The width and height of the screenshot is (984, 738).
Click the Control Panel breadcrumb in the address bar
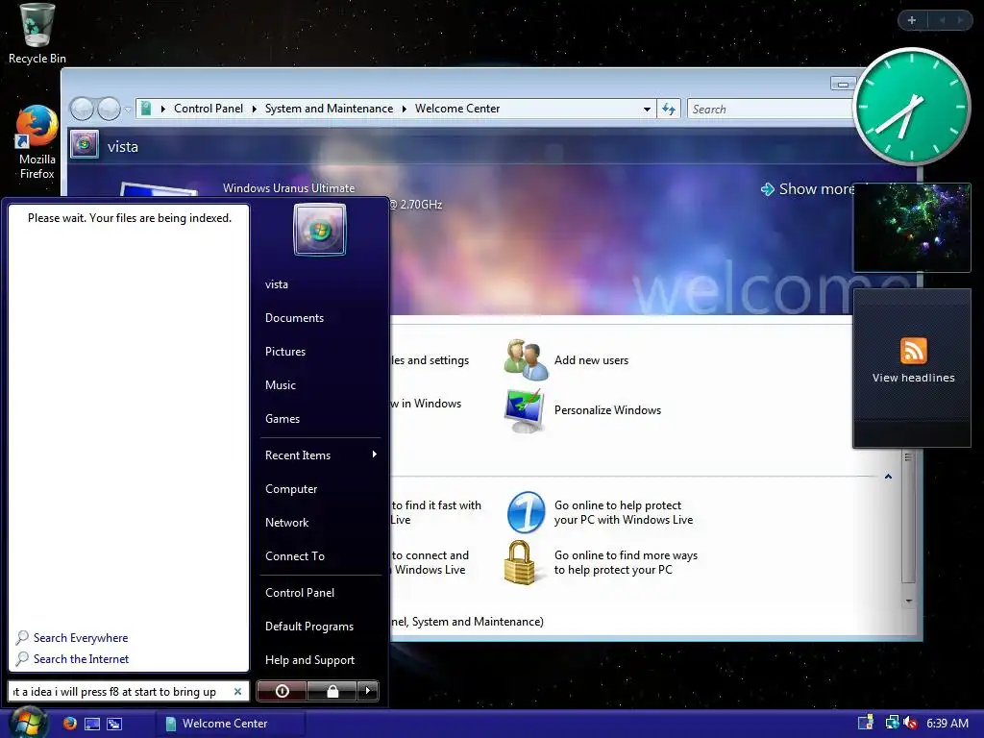coord(209,109)
